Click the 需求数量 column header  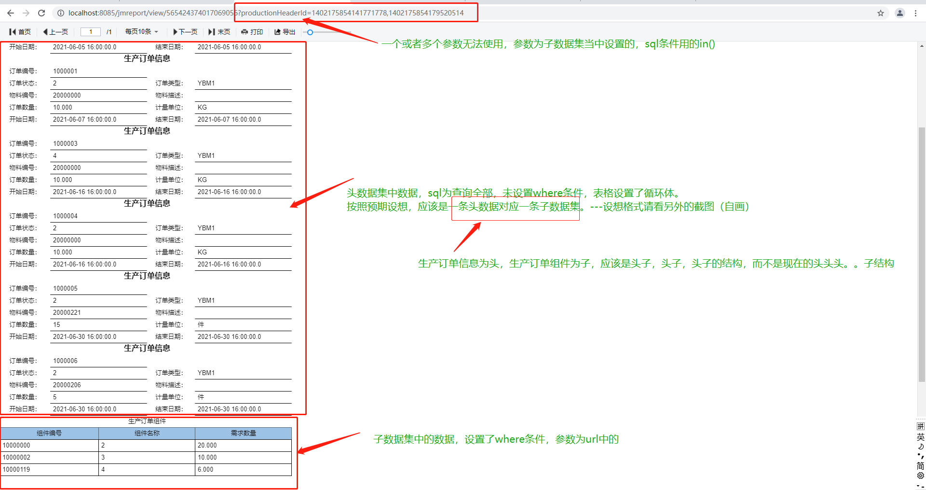point(244,433)
